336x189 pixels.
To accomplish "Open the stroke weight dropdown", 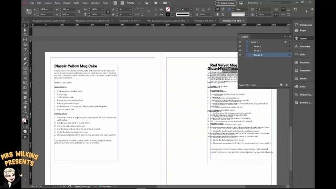I will (191, 9).
